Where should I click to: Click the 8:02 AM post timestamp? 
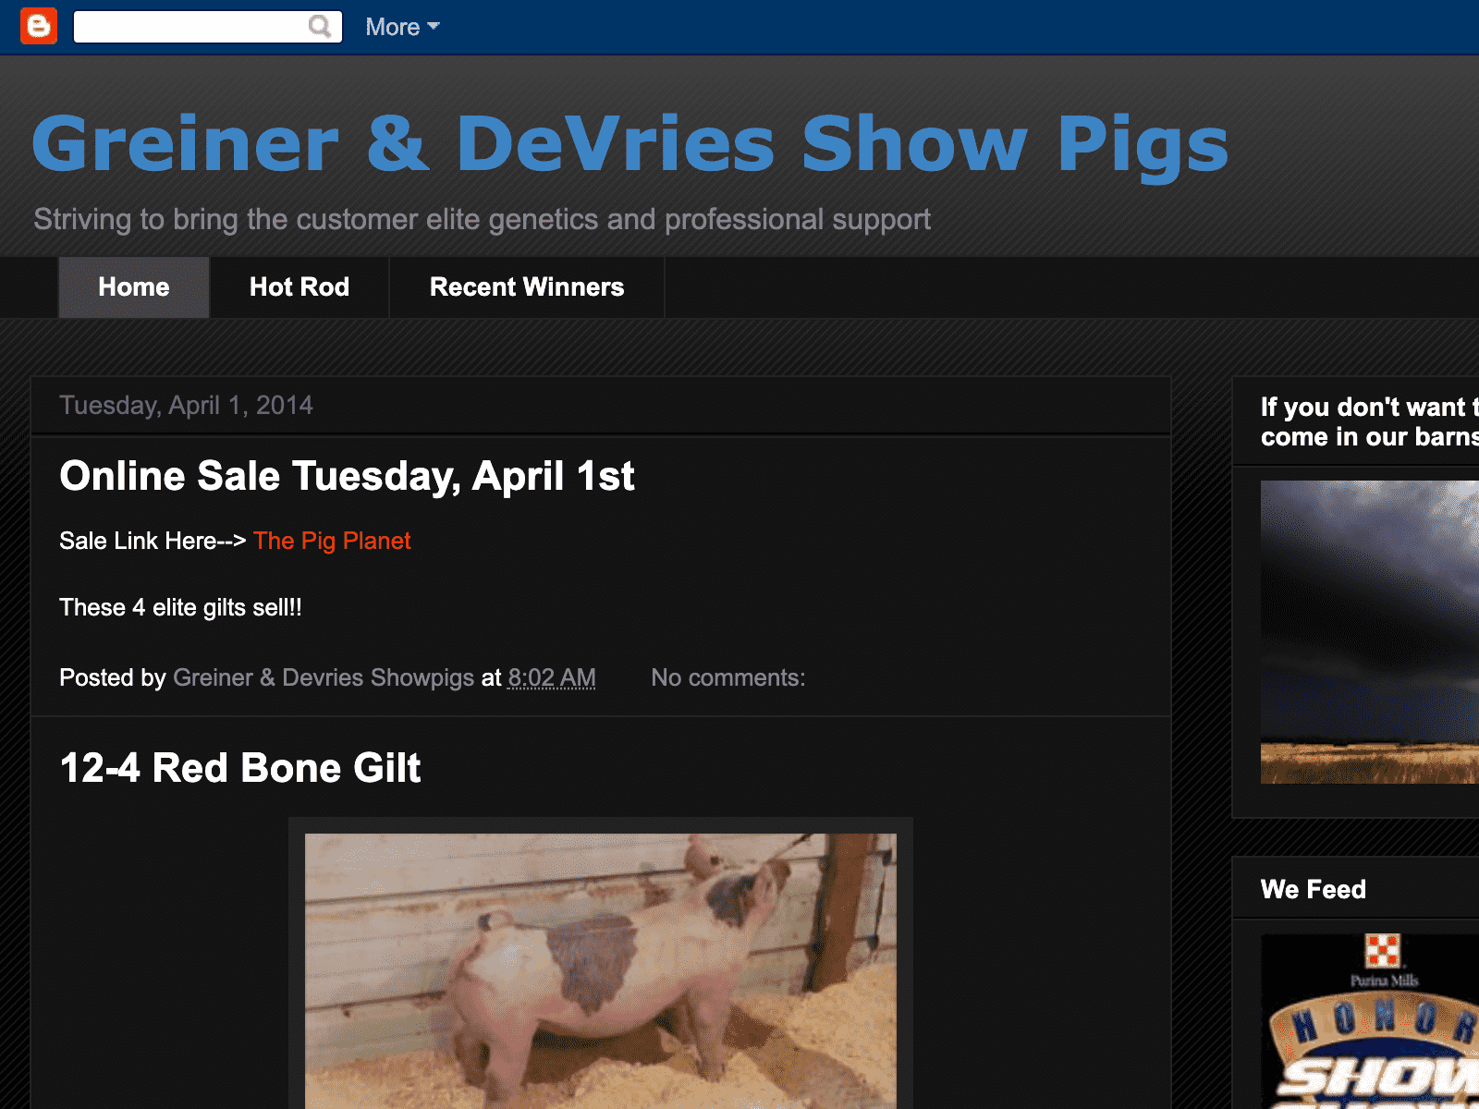click(x=552, y=677)
